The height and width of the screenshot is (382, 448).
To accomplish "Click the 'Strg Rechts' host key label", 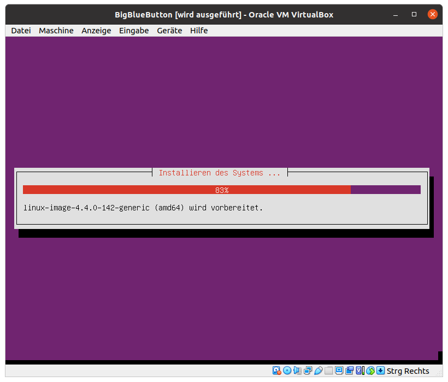I will coord(408,371).
